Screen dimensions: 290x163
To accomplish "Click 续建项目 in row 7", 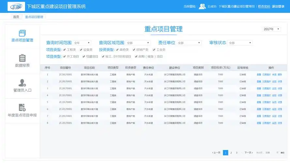I will [x=198, y=116].
